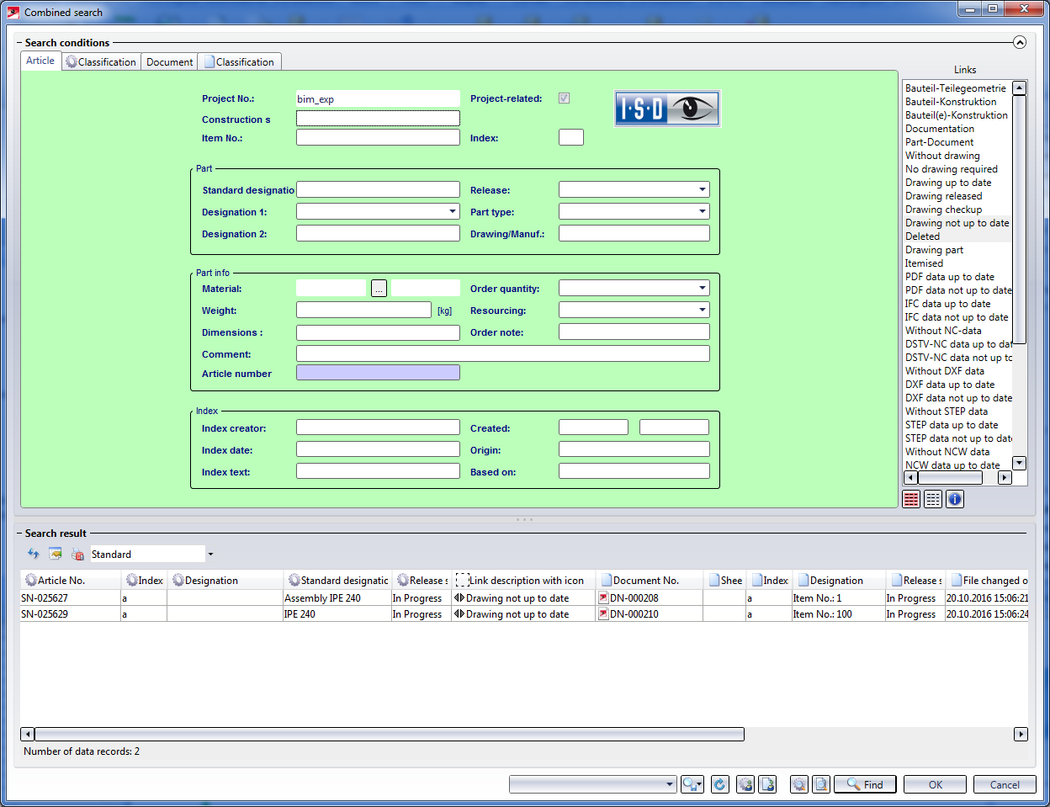Viewport: 1050px width, 807px height.
Task: Click the Link description with icon column header
Action: click(523, 581)
